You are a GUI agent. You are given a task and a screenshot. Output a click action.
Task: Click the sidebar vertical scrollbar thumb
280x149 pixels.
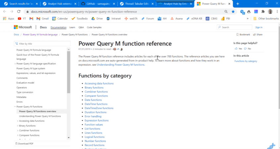(69, 72)
